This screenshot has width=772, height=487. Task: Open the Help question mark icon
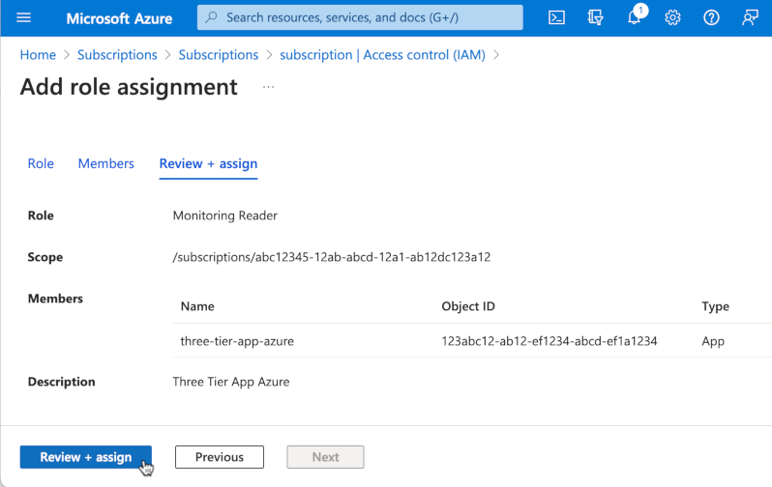click(x=711, y=17)
